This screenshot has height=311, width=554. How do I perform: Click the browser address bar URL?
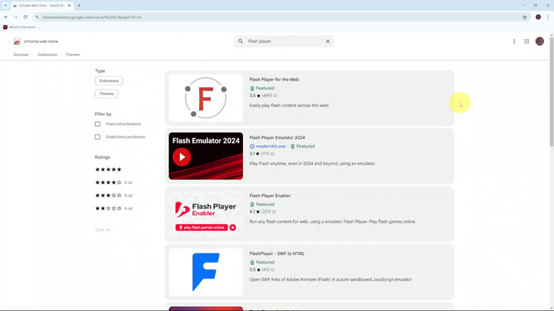coord(92,17)
